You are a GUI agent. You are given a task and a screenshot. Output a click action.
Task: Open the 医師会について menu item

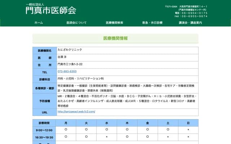pos(77,23)
